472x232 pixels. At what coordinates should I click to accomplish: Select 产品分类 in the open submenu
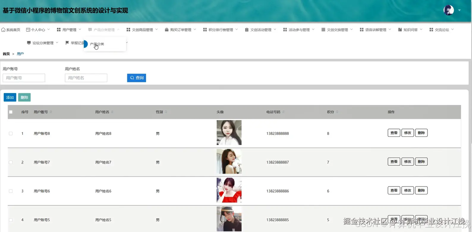tap(105, 44)
